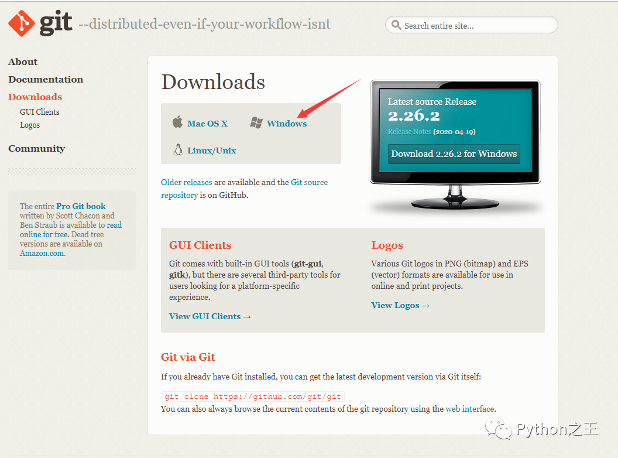The image size is (618, 458).
Task: Open the About section
Action: click(23, 62)
